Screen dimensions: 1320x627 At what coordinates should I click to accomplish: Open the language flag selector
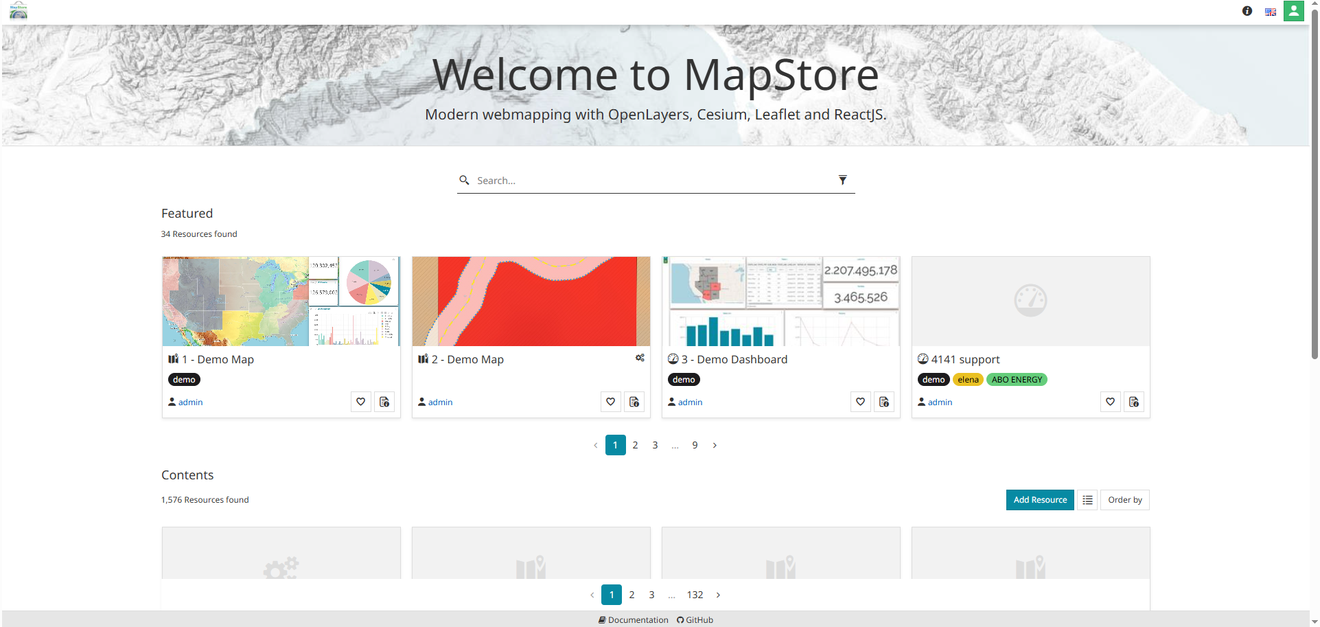coord(1270,12)
